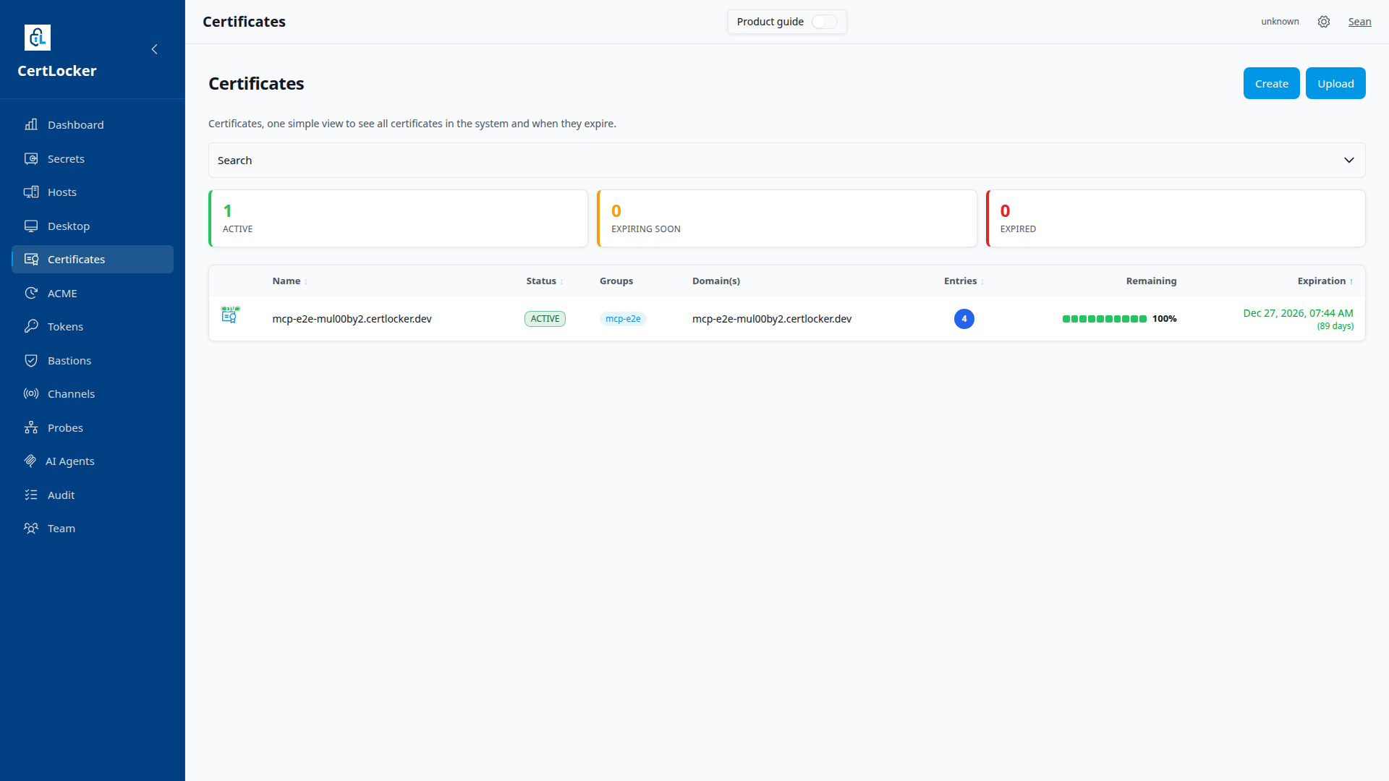Click the Remaining column header
This screenshot has width=1389, height=781.
point(1151,281)
